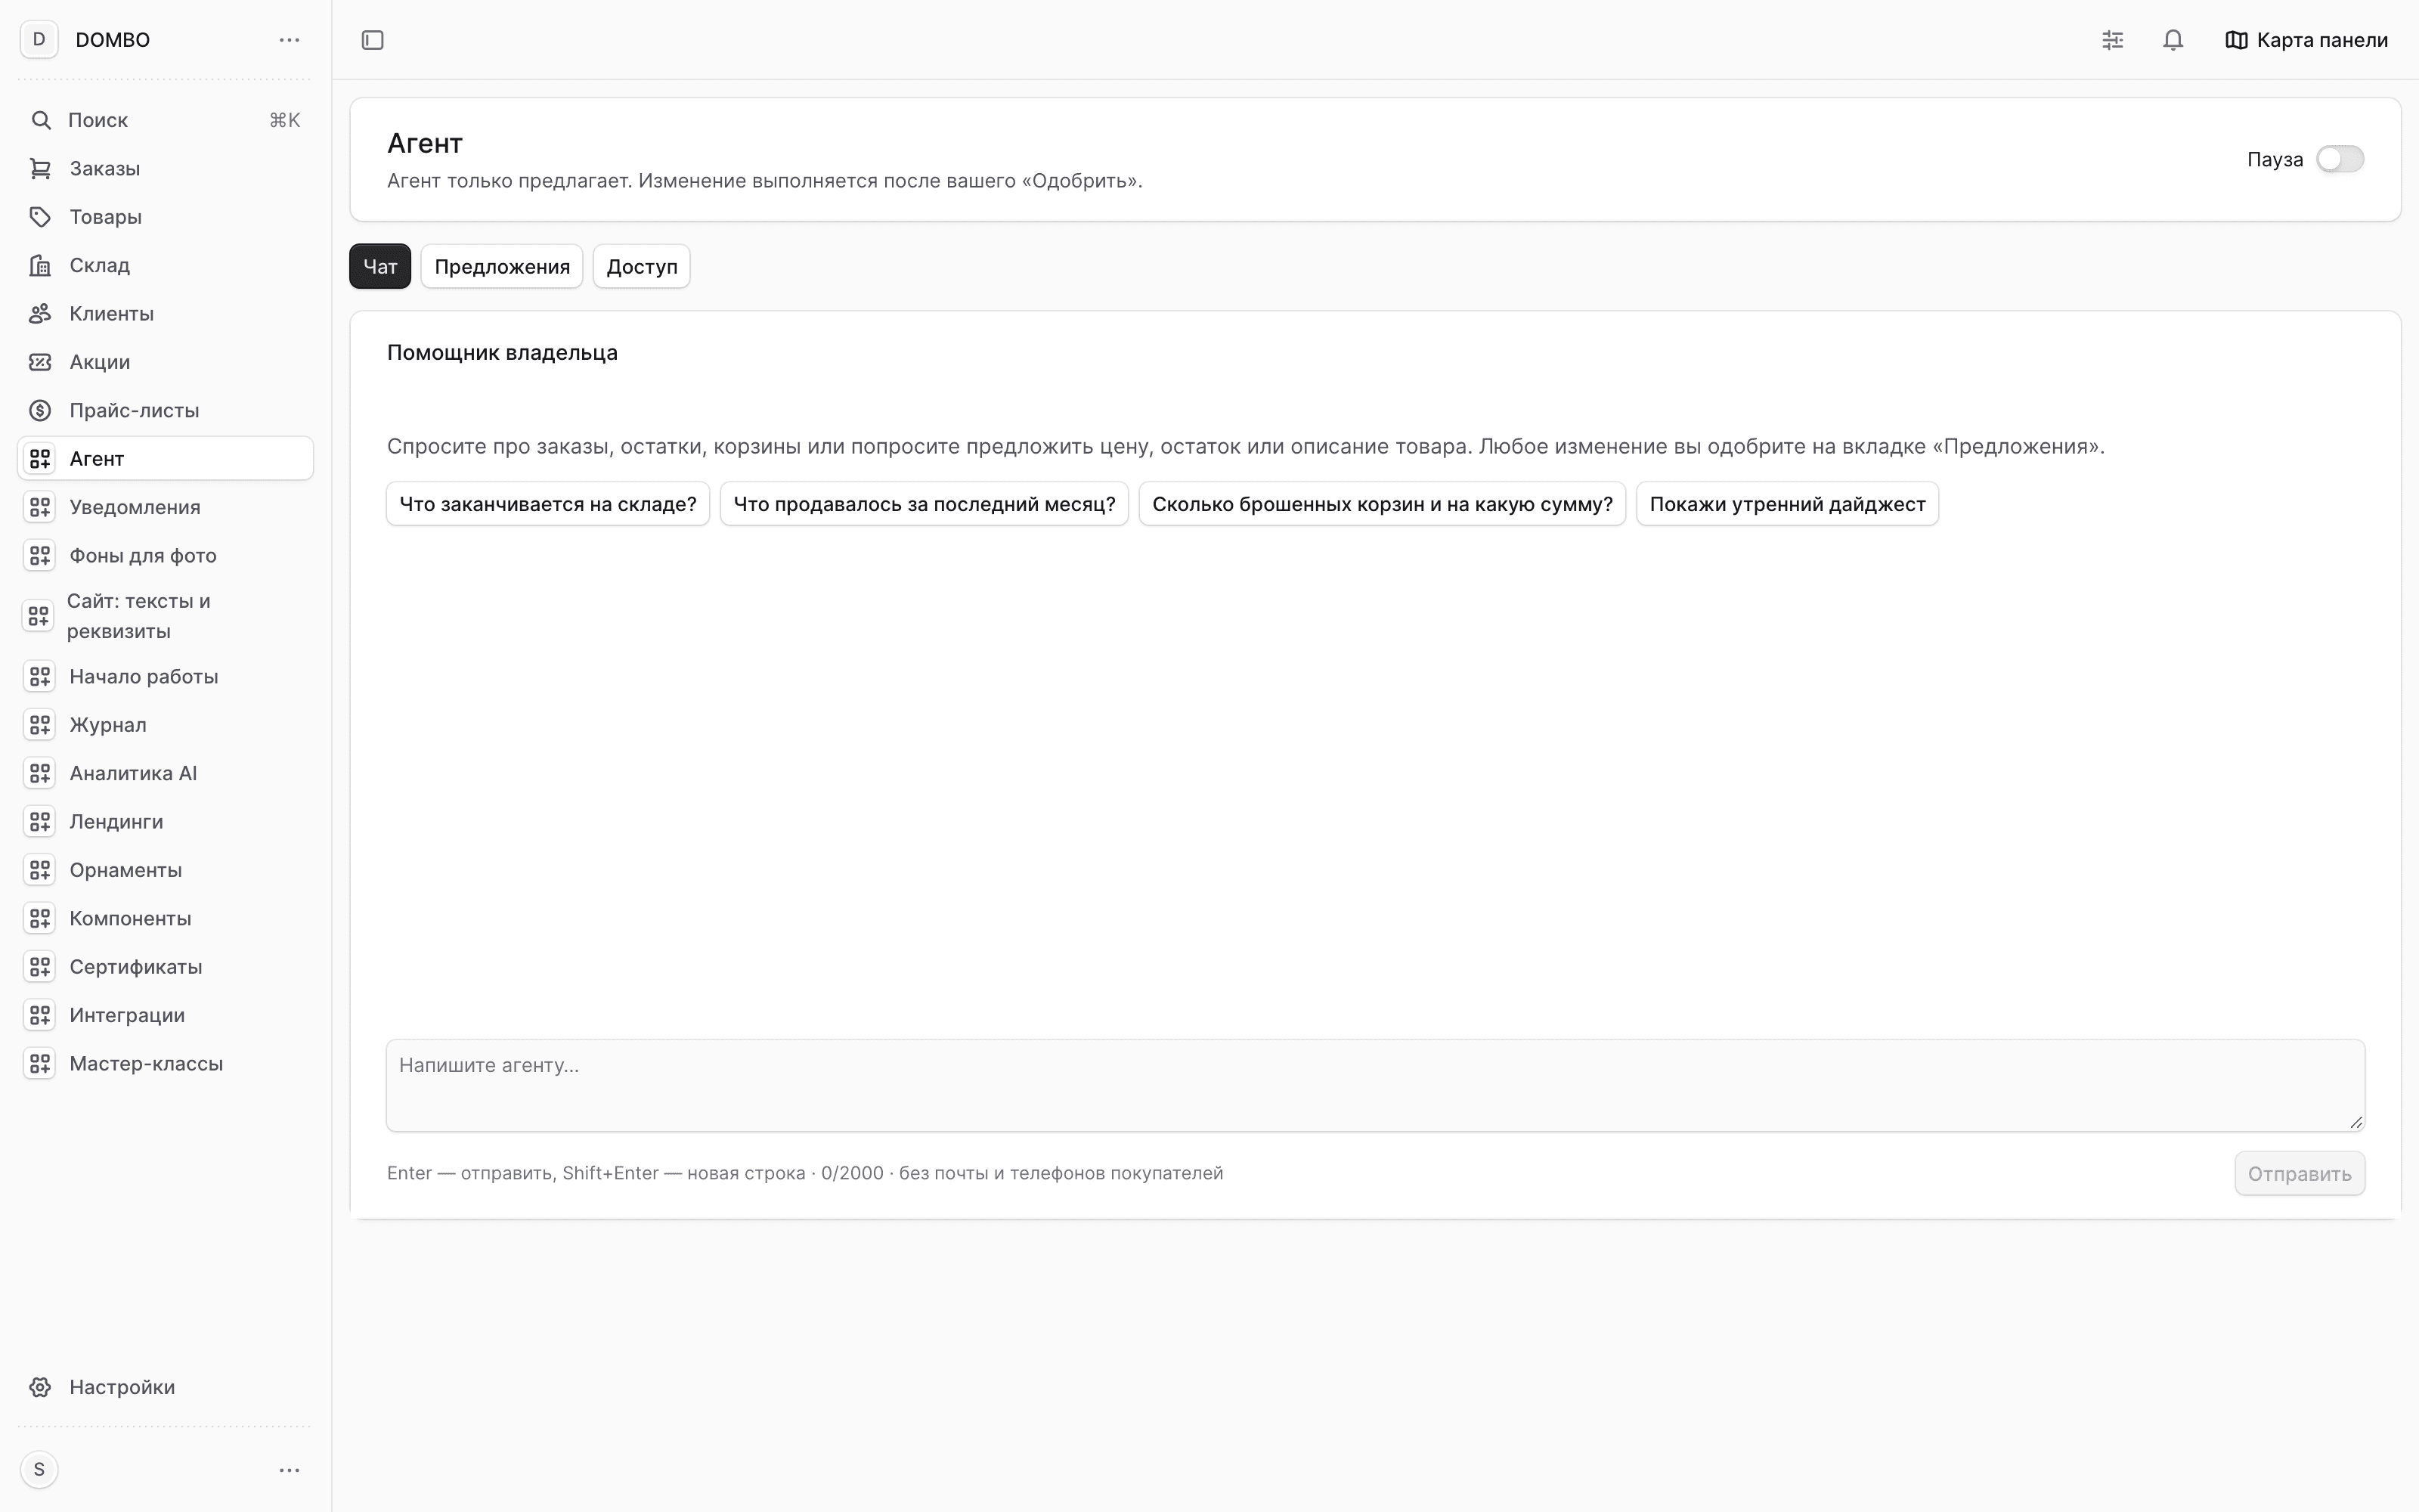Image resolution: width=2419 pixels, height=1512 pixels.
Task: Open the Агент sidebar item
Action: (x=166, y=459)
